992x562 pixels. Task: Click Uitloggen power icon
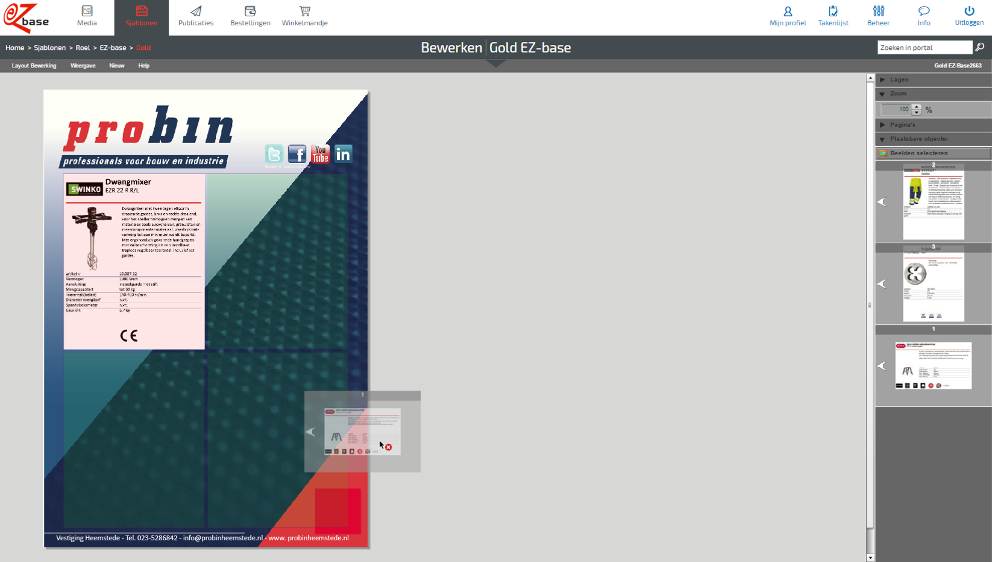[969, 11]
